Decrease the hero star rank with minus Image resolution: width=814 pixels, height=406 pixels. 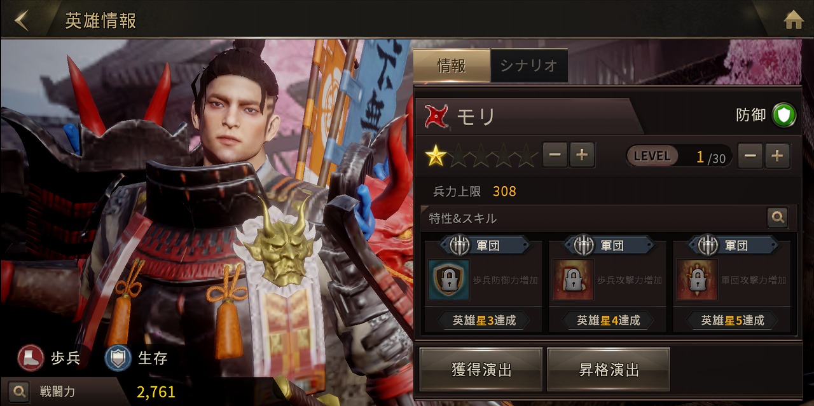pyautogui.click(x=555, y=155)
